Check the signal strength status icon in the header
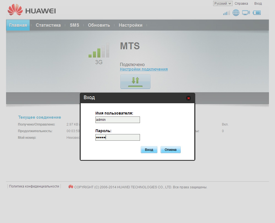This screenshot has width=275, height=223. coord(226,13)
